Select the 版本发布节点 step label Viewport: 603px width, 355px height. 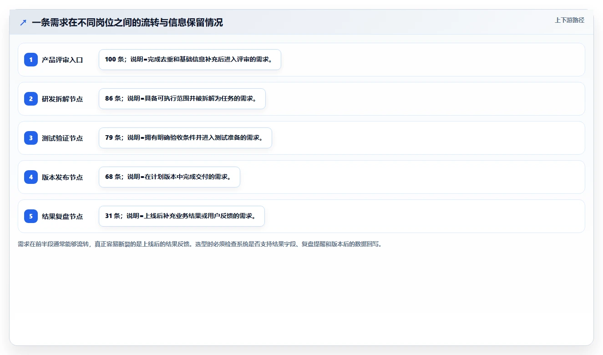tap(62, 177)
